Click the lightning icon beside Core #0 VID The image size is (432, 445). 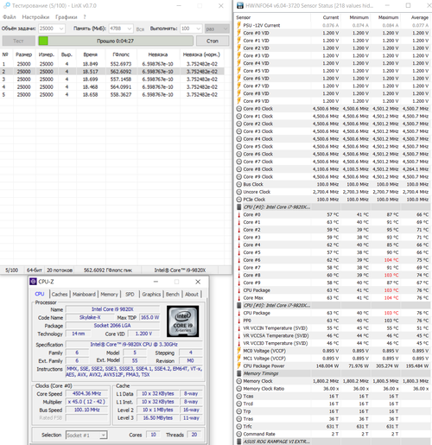[x=238, y=33]
